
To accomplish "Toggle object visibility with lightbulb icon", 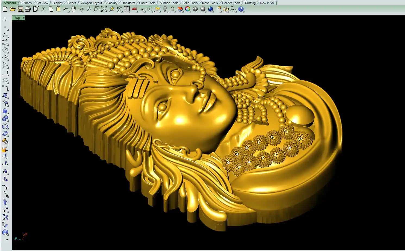I will tap(165, 9).
